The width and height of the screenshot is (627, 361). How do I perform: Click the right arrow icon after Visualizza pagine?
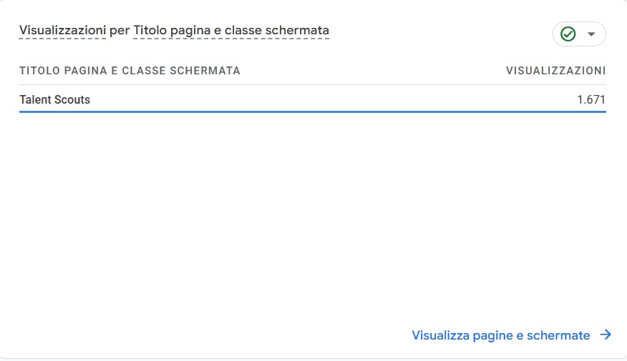pyautogui.click(x=606, y=335)
